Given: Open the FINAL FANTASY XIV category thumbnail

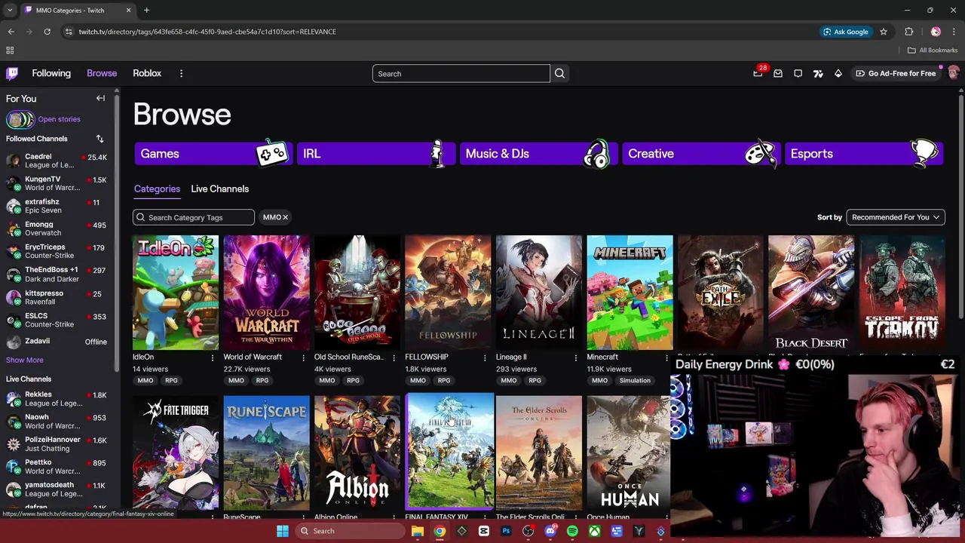Looking at the screenshot, I should click(448, 452).
